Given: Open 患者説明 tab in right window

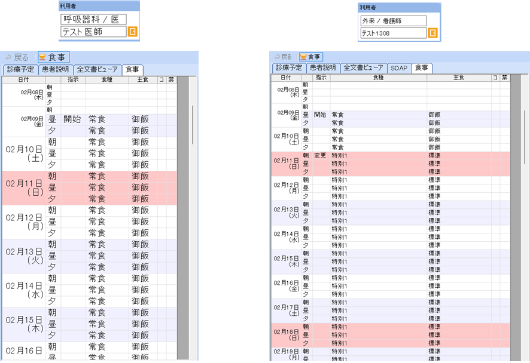Looking at the screenshot, I should 323,67.
